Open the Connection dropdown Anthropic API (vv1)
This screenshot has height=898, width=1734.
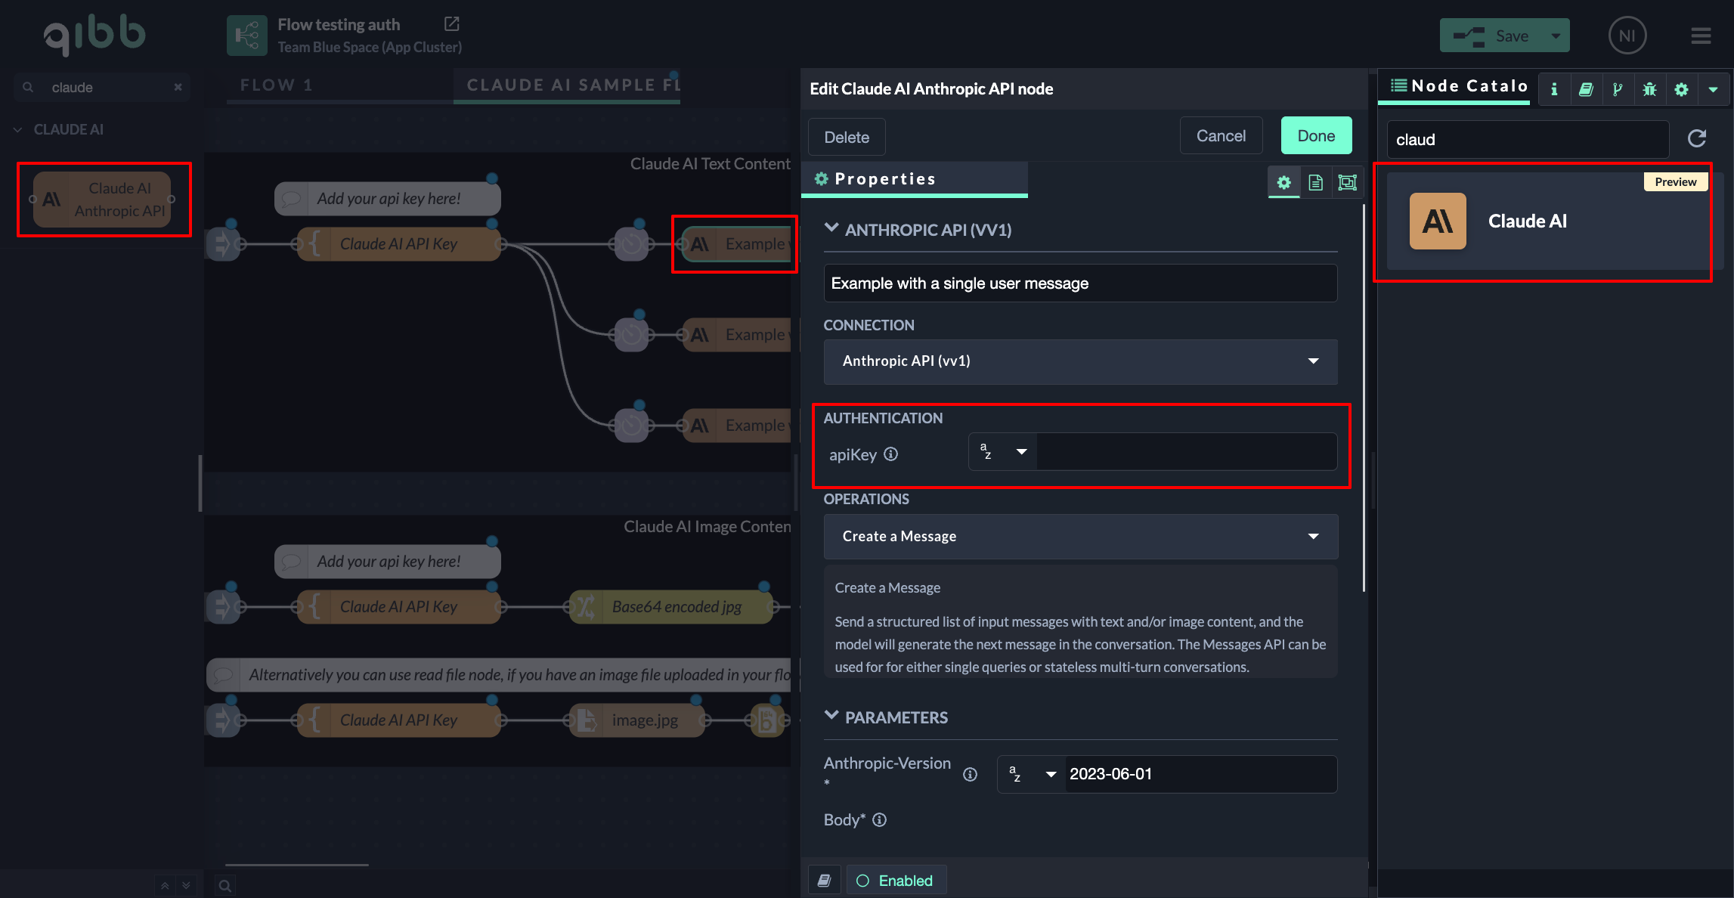tap(1080, 361)
